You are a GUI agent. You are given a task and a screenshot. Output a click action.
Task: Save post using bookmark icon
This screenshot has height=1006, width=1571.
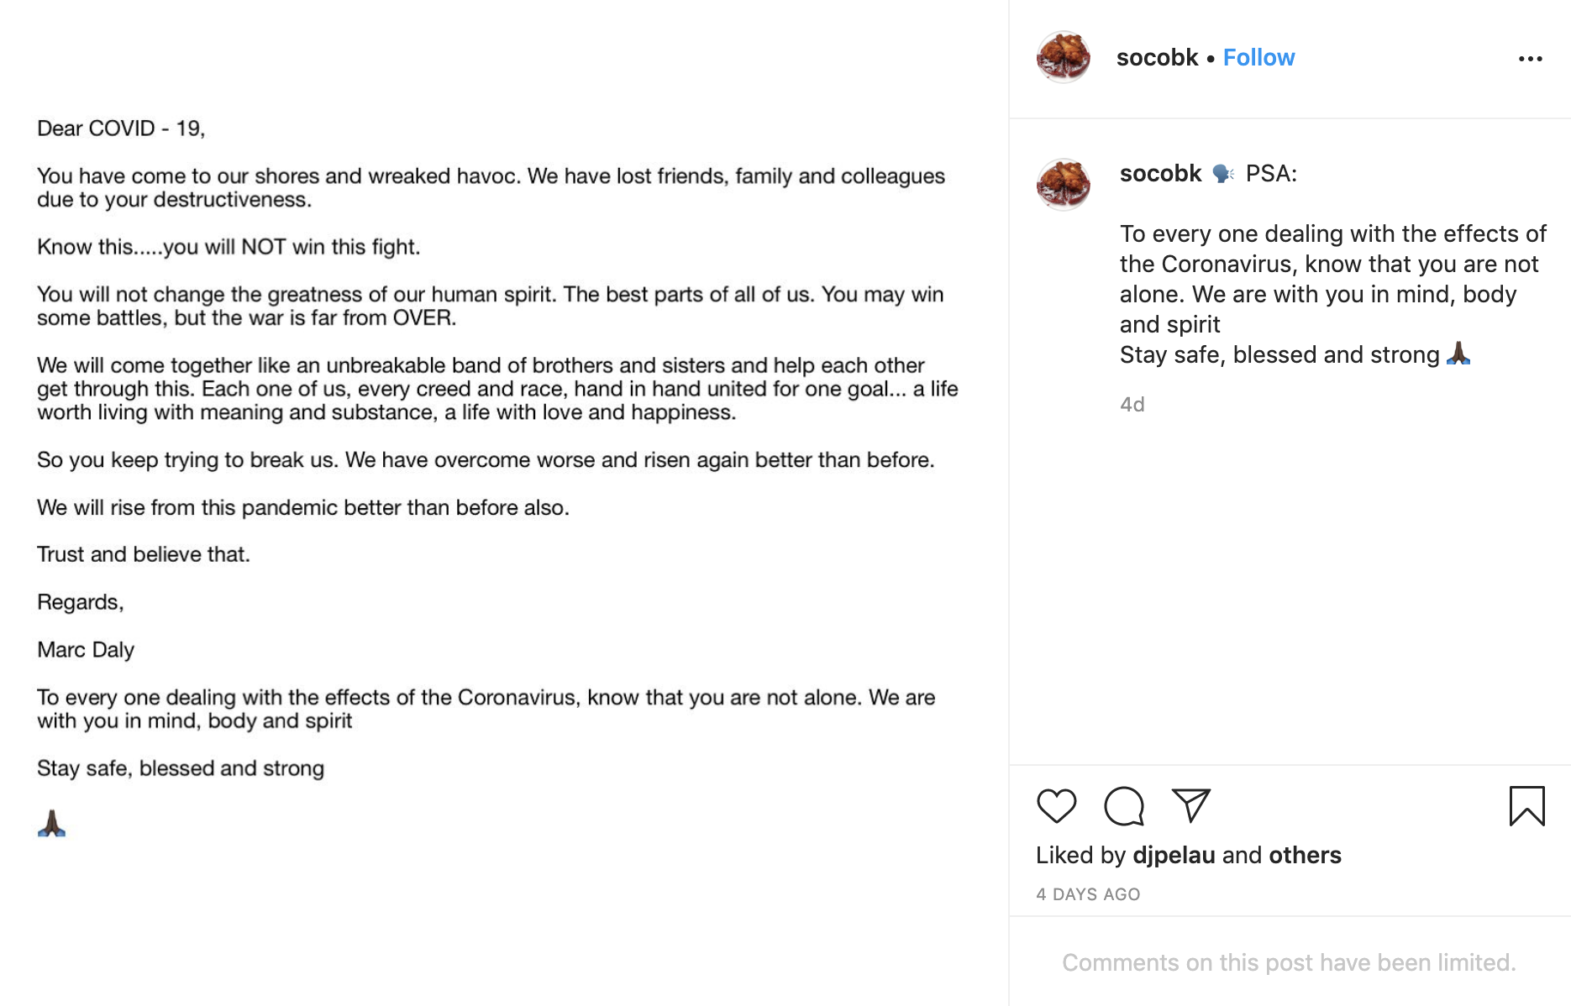click(1526, 806)
